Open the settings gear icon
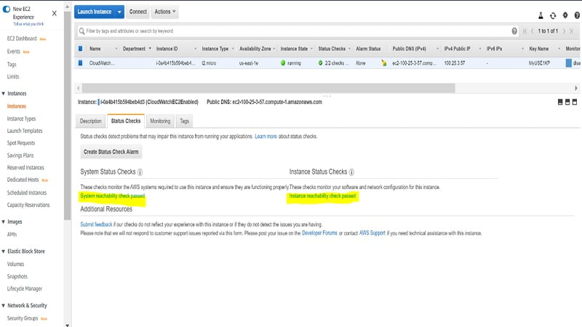This screenshot has height=327, width=582. pos(565,15)
